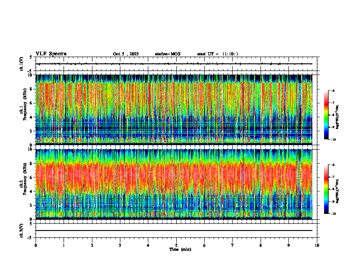Click the ch.1 colorbar log(PSD) label

[x=338, y=117]
